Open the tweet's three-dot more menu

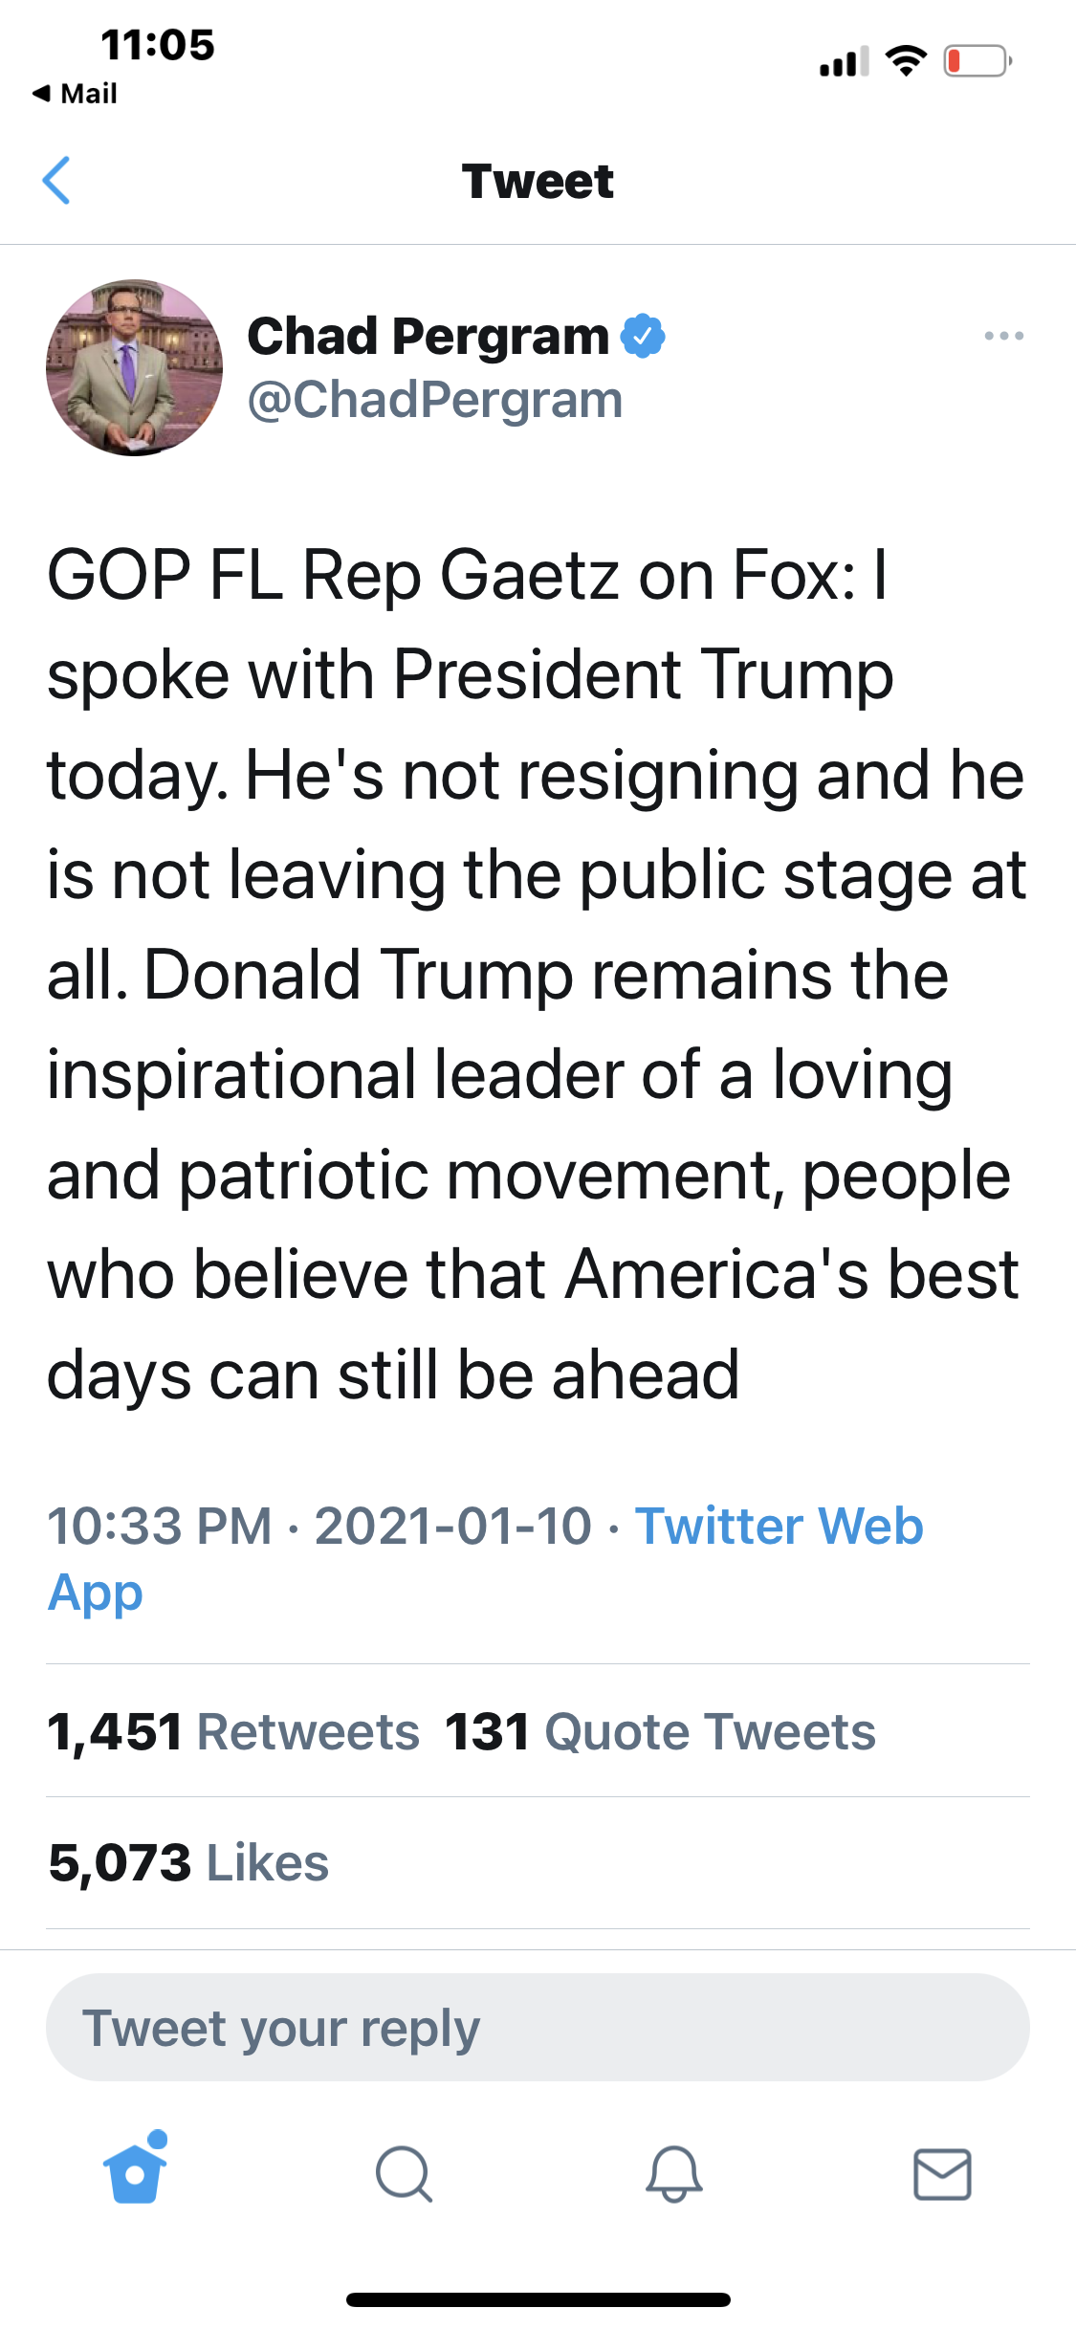click(1003, 336)
